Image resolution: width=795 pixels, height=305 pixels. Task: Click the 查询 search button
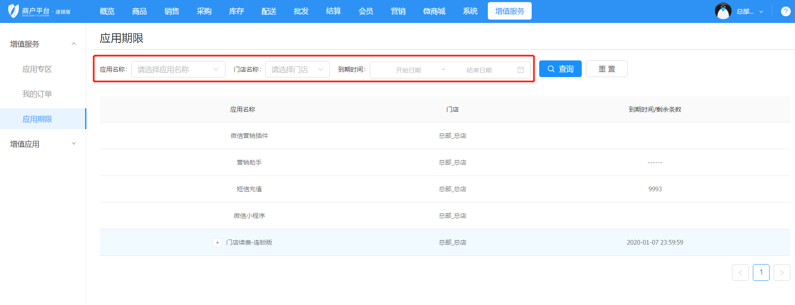point(560,69)
